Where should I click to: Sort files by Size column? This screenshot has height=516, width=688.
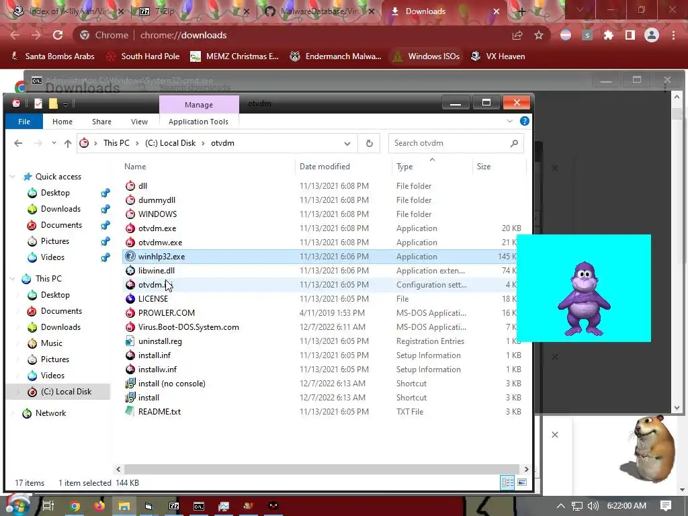[x=484, y=167]
